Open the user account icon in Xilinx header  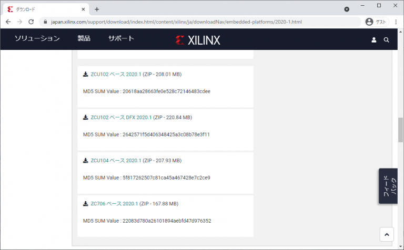(x=374, y=40)
